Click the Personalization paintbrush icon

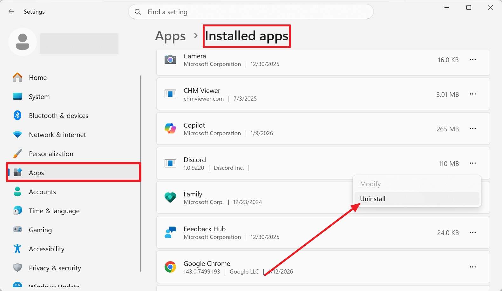point(17,154)
